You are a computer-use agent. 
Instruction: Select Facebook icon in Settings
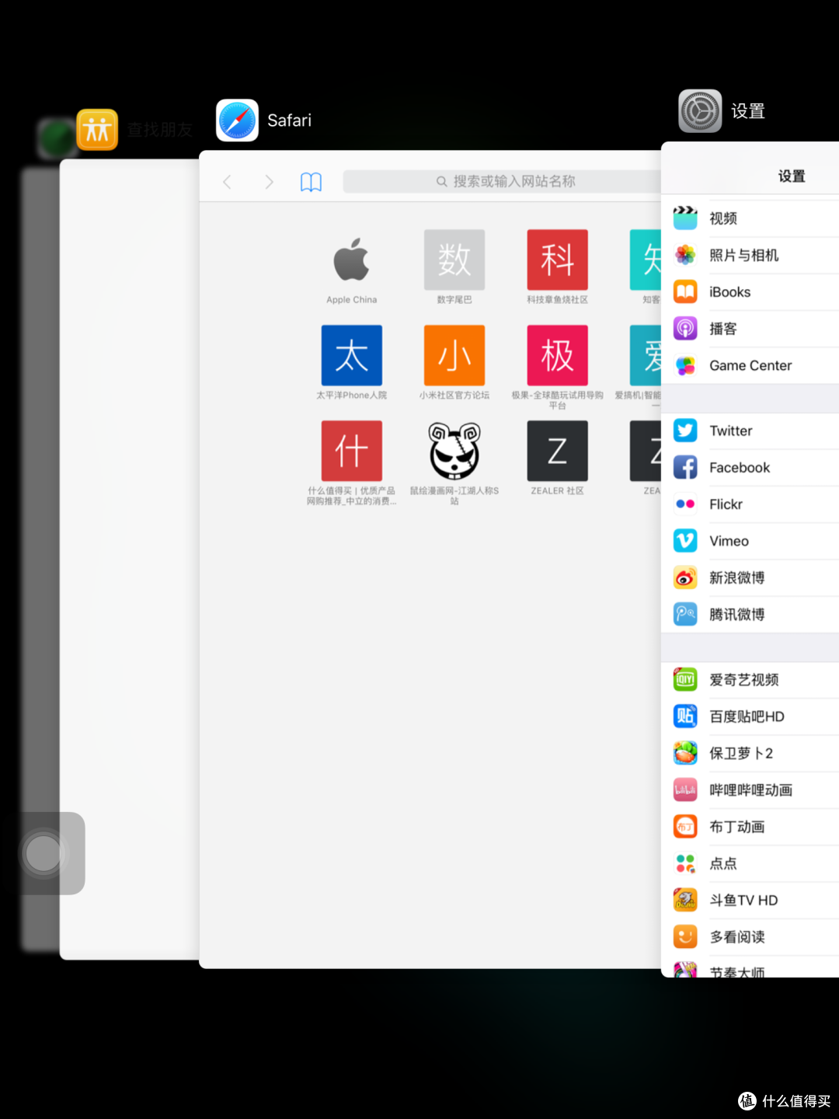[x=685, y=467]
